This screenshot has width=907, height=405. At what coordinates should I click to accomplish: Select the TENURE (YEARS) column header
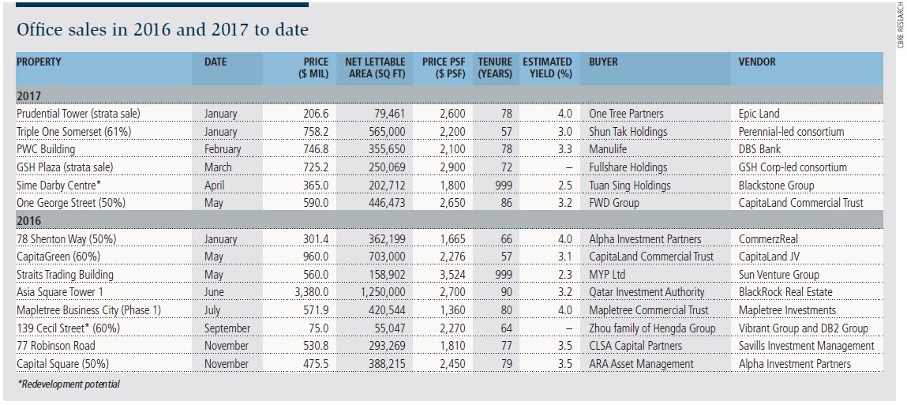tap(495, 68)
